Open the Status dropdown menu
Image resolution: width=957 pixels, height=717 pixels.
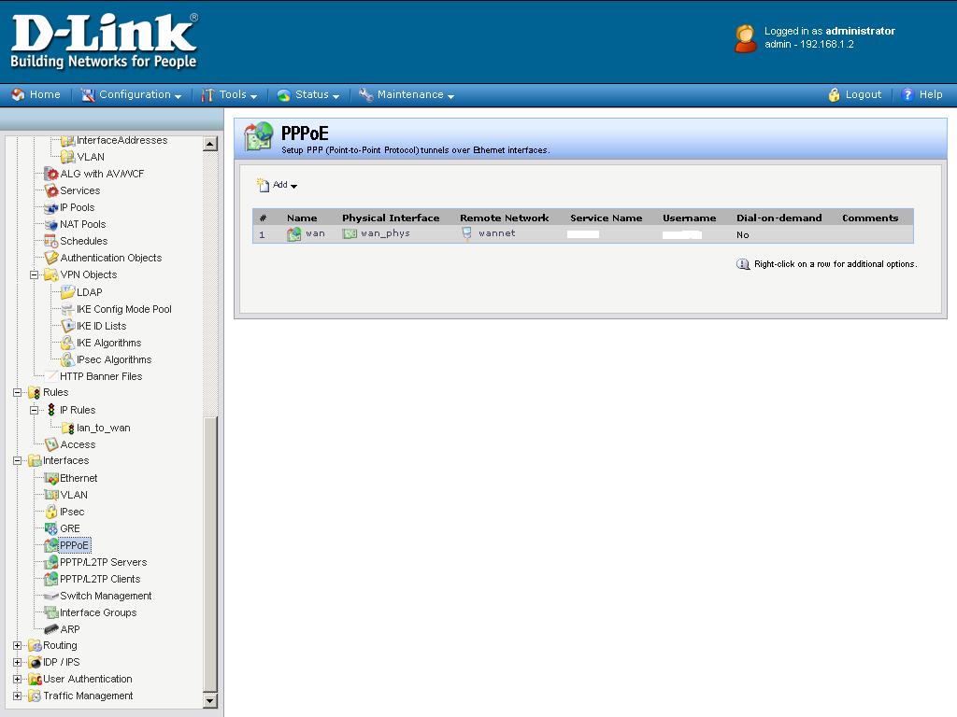click(x=318, y=94)
